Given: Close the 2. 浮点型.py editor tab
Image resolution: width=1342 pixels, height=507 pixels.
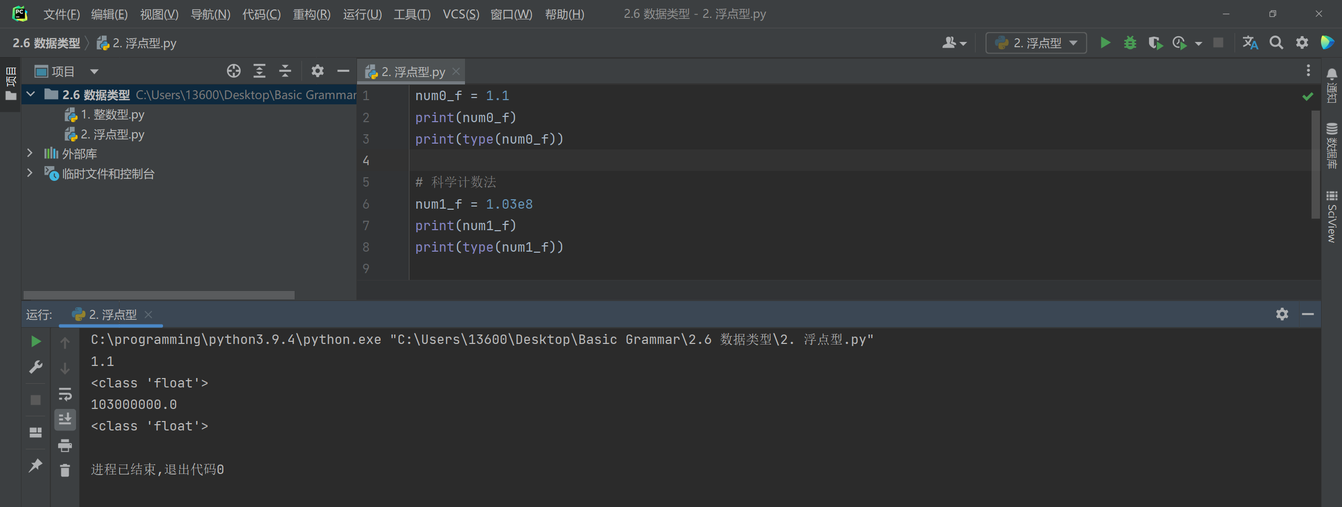Looking at the screenshot, I should 456,71.
